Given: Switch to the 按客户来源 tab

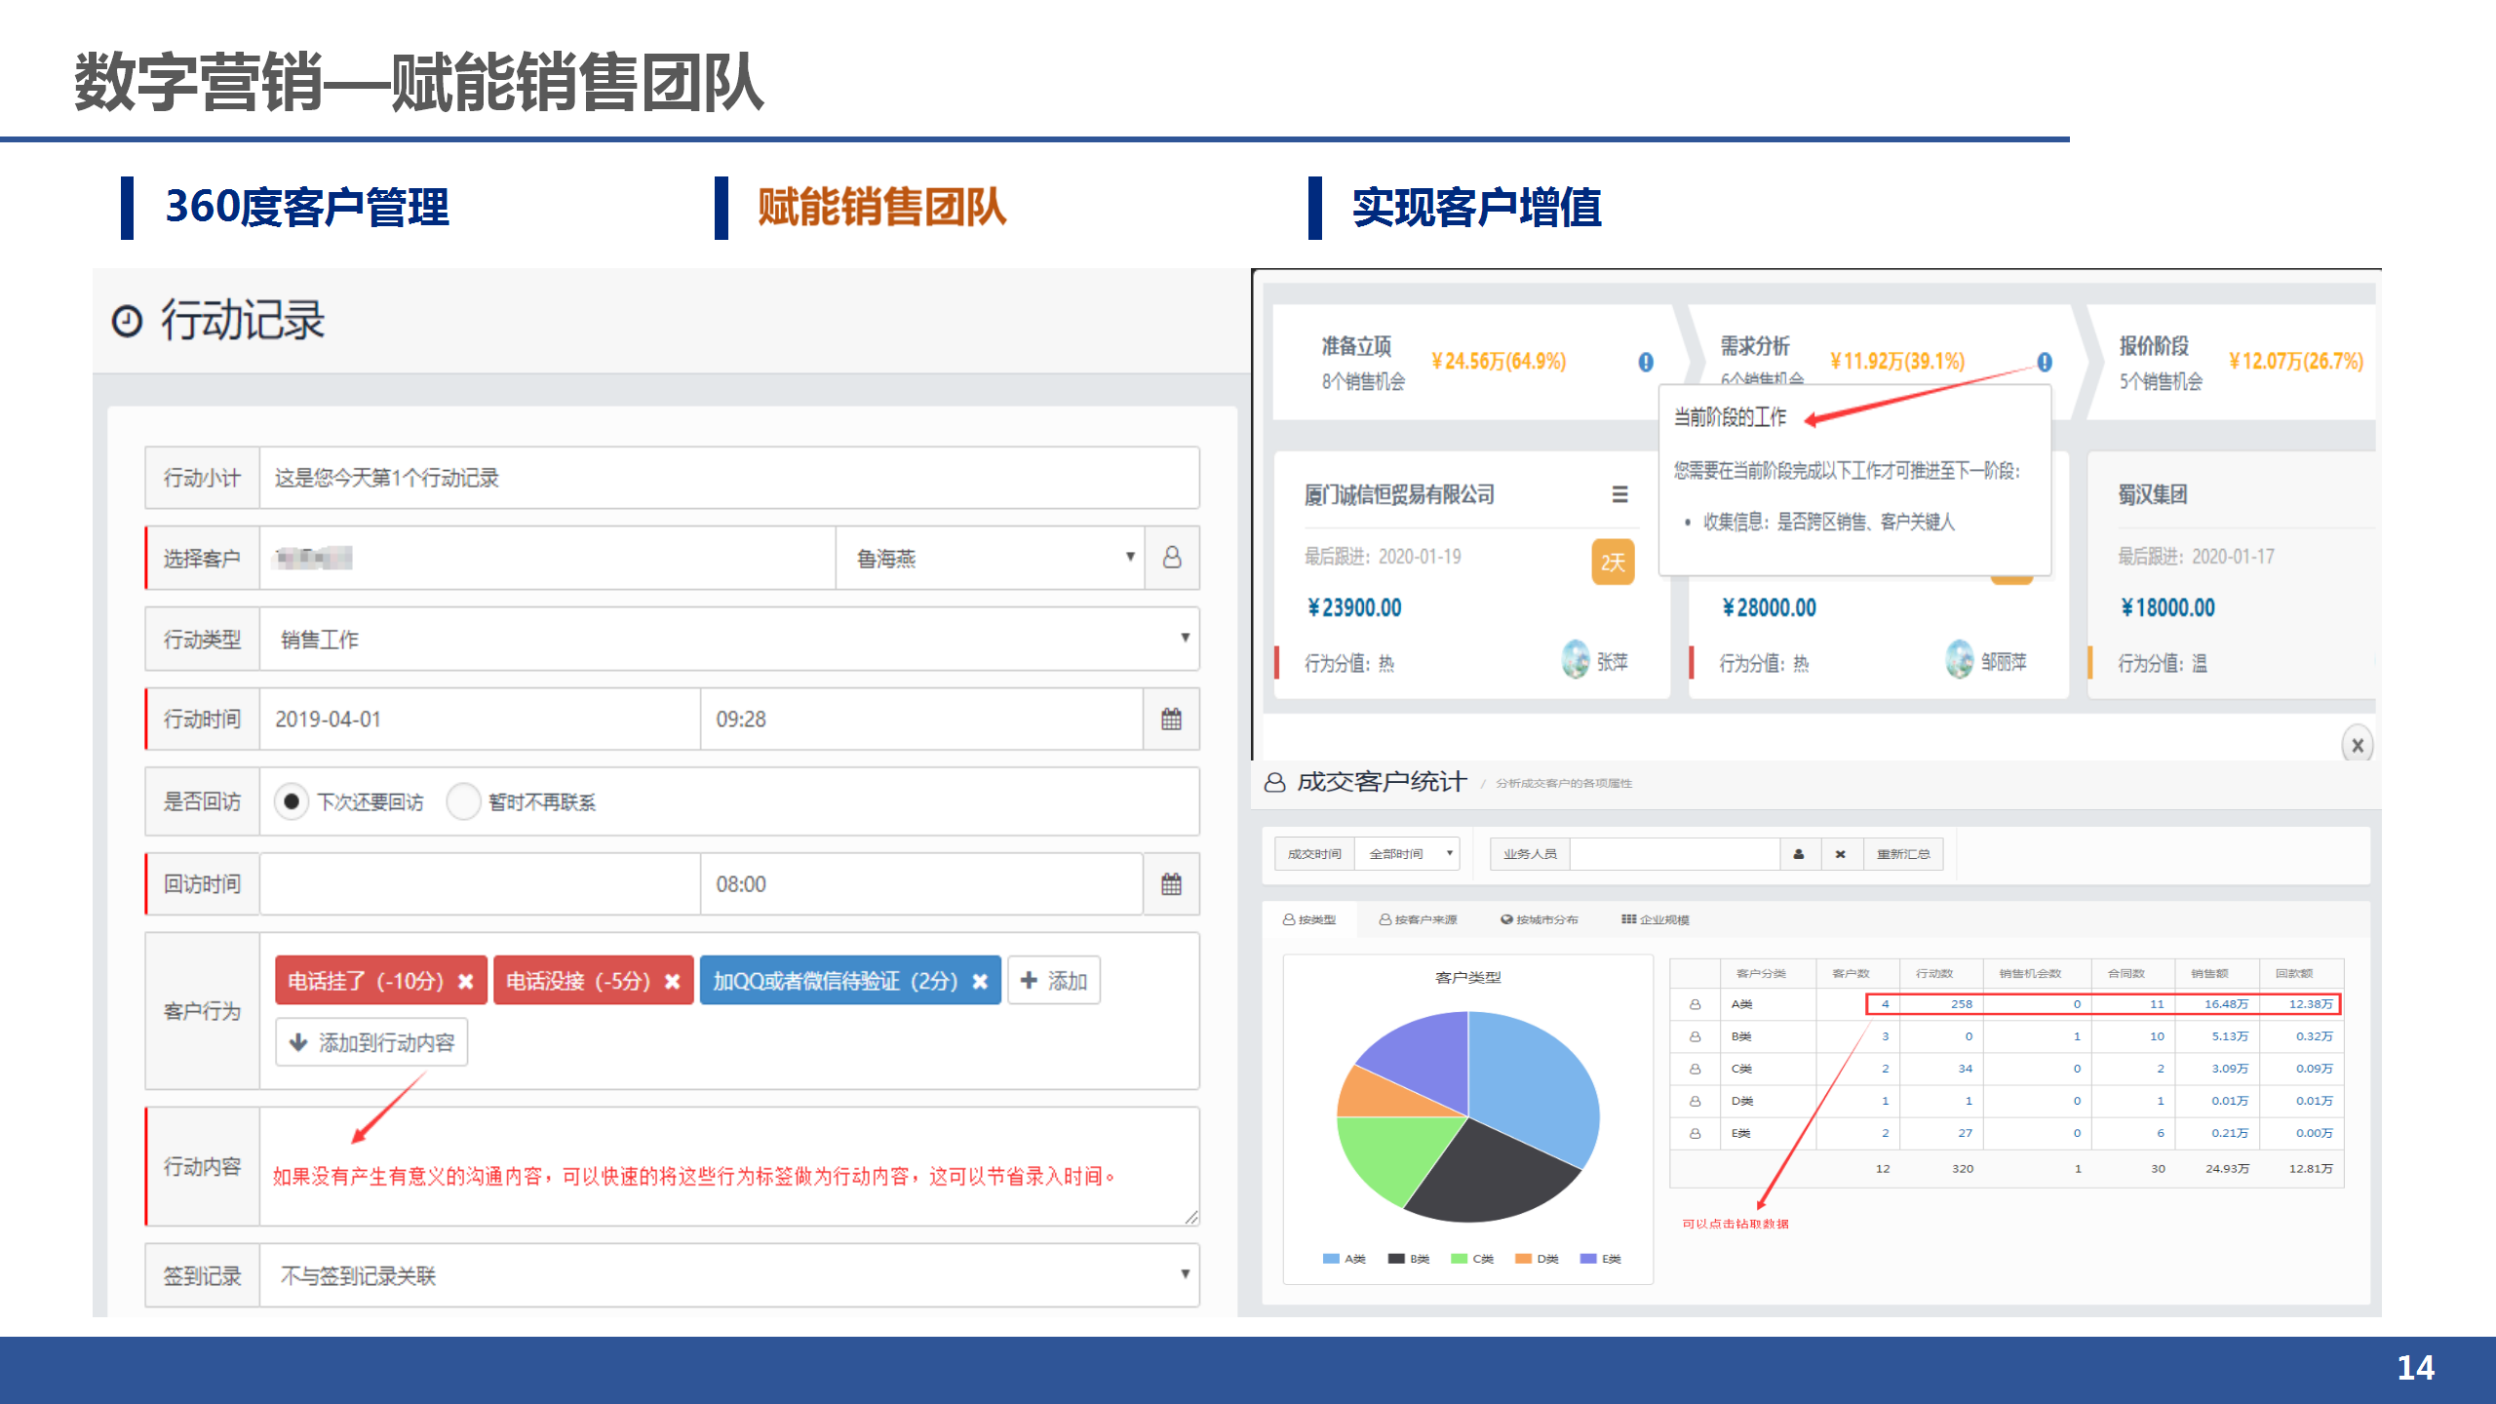Looking at the screenshot, I should (x=1418, y=919).
